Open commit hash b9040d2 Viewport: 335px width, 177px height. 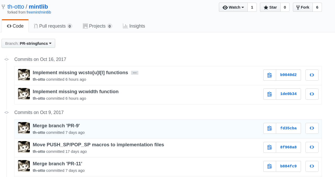[288, 75]
